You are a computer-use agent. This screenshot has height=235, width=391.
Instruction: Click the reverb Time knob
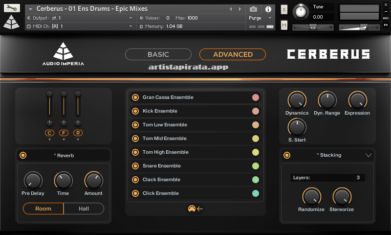click(64, 180)
